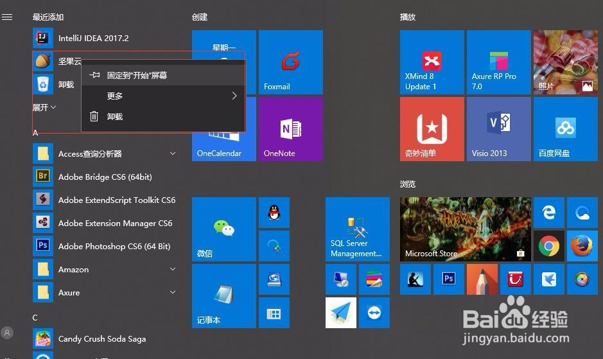This screenshot has height=359, width=603.
Task: Open the pencil sketch app tile
Action: 482,279
